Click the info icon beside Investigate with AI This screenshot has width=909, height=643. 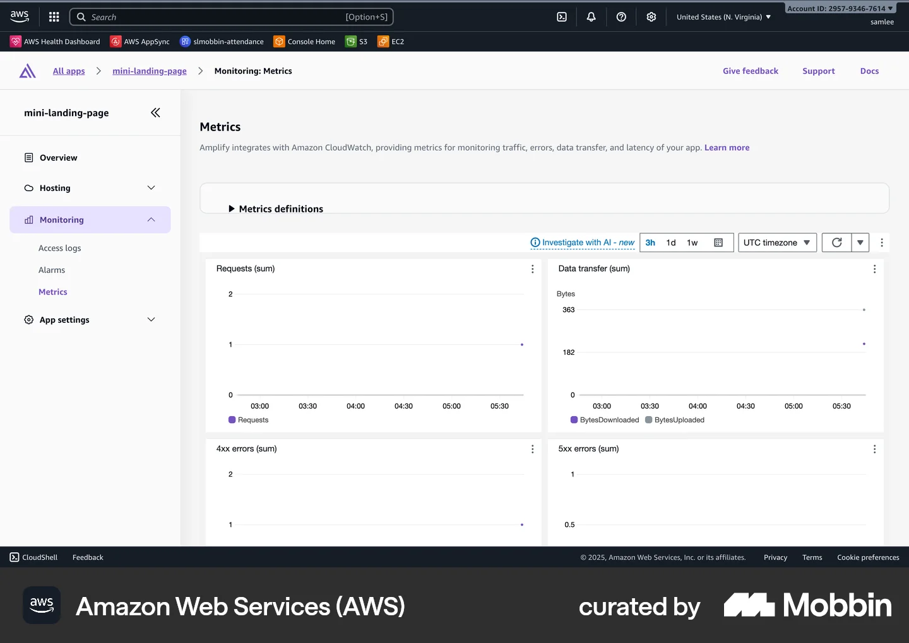(x=535, y=243)
